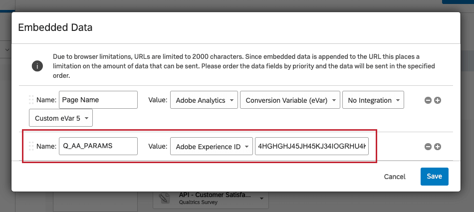Screen dimensions: 474x212
Task: Add a field below Page Name row
Action: pos(438,100)
